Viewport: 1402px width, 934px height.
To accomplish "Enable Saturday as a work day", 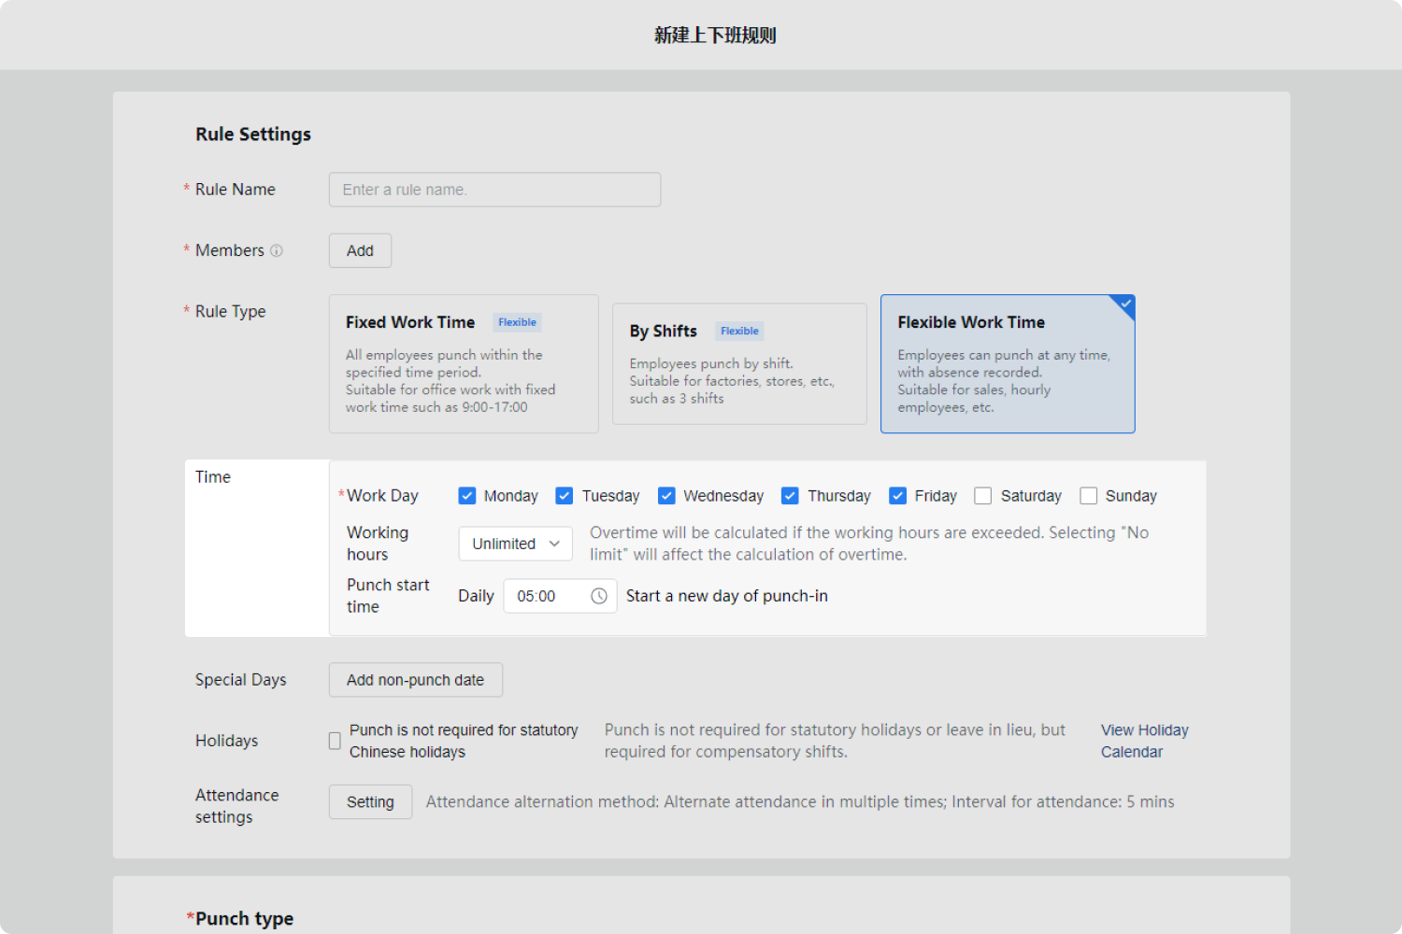I will click(982, 496).
